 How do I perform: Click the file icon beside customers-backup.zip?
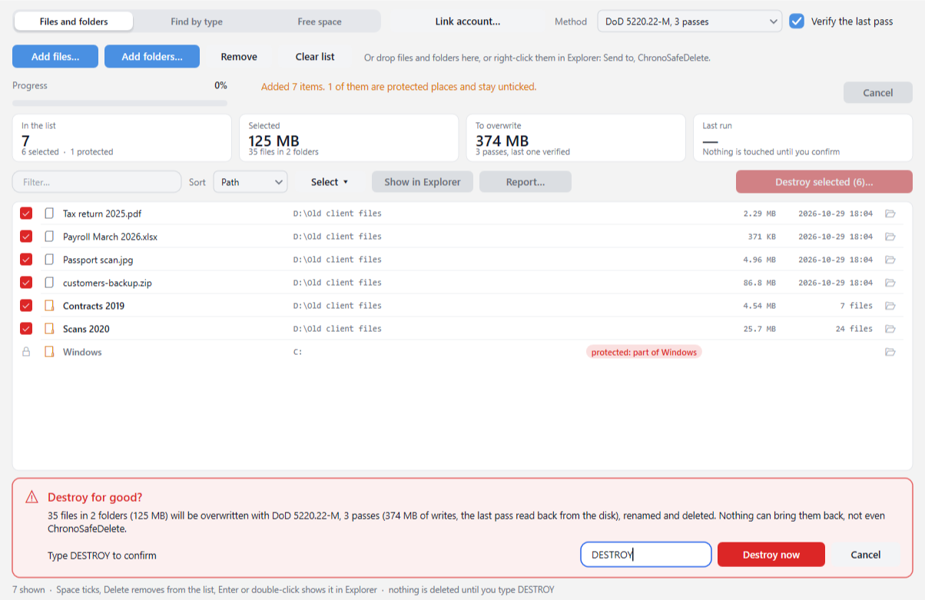(x=49, y=283)
